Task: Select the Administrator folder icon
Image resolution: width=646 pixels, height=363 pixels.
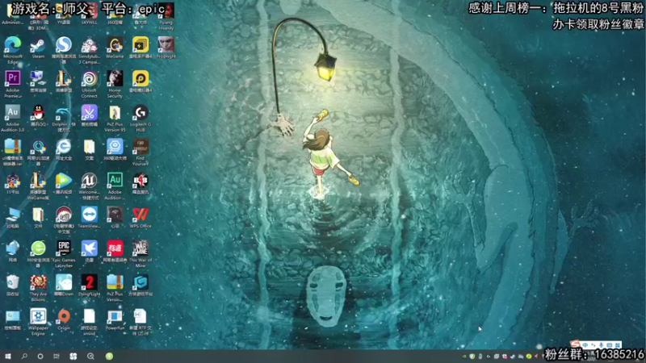Action: 13,11
